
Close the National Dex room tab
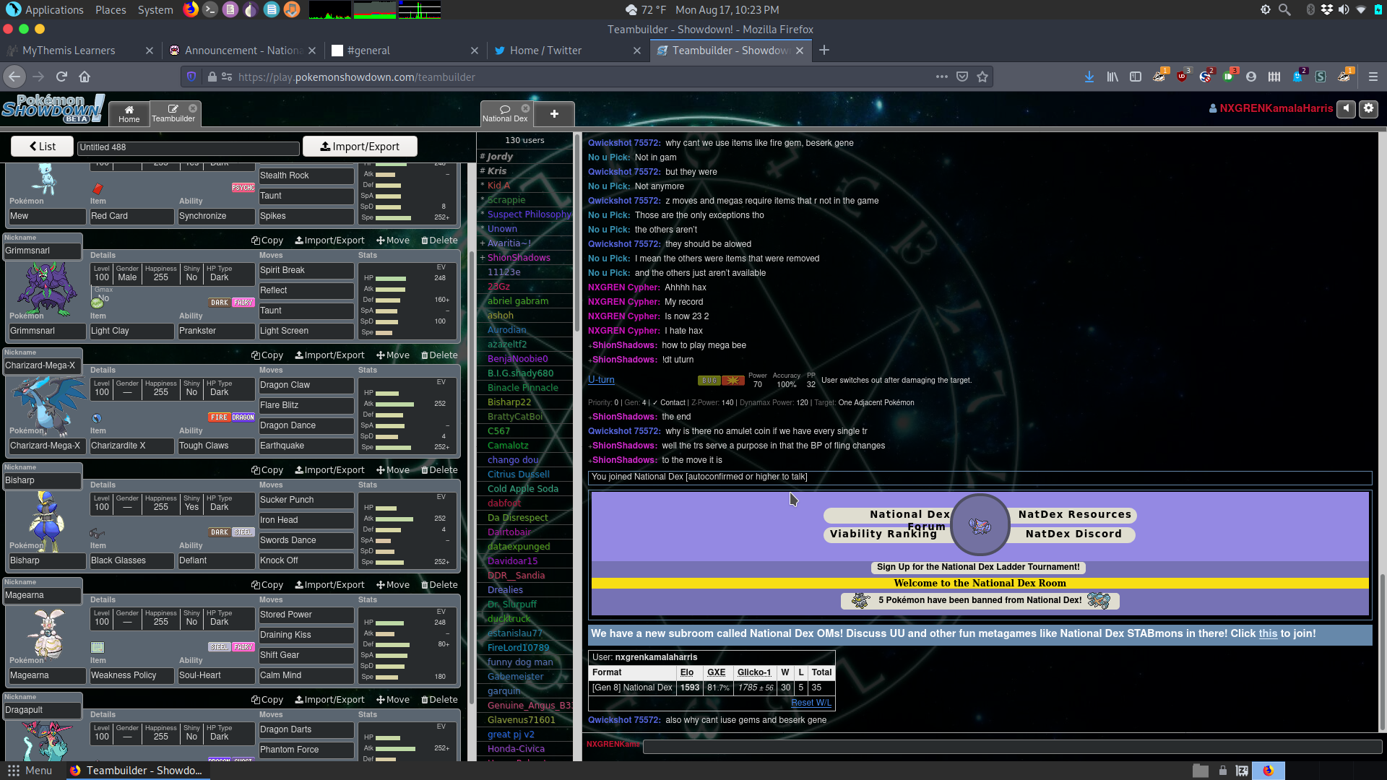[526, 108]
